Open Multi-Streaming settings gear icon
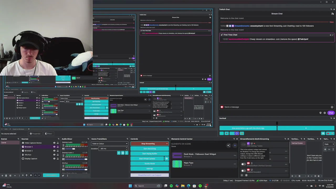This screenshot has height=189, width=336. point(246,175)
